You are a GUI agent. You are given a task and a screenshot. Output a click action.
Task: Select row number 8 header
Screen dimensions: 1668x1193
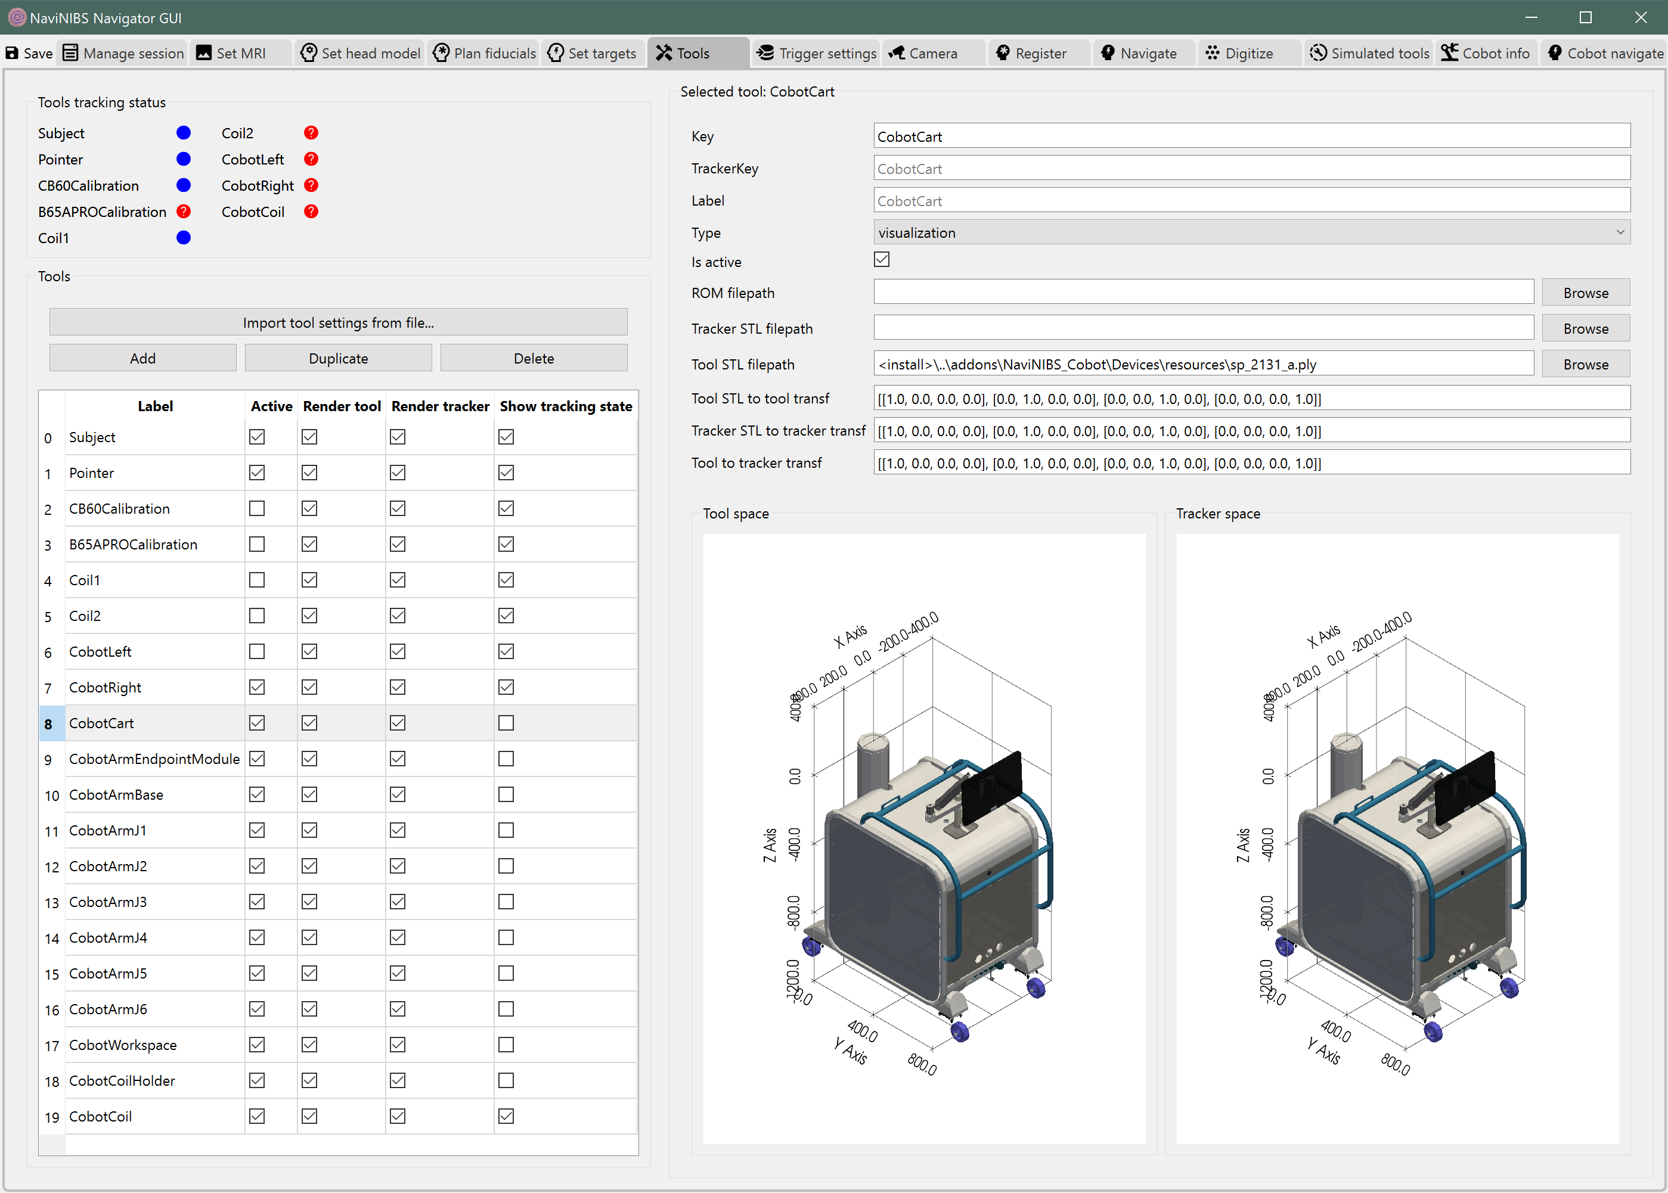(51, 723)
